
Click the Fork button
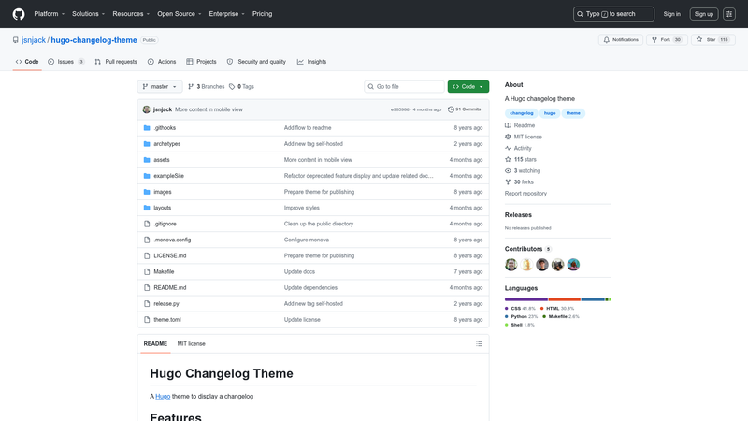click(667, 40)
